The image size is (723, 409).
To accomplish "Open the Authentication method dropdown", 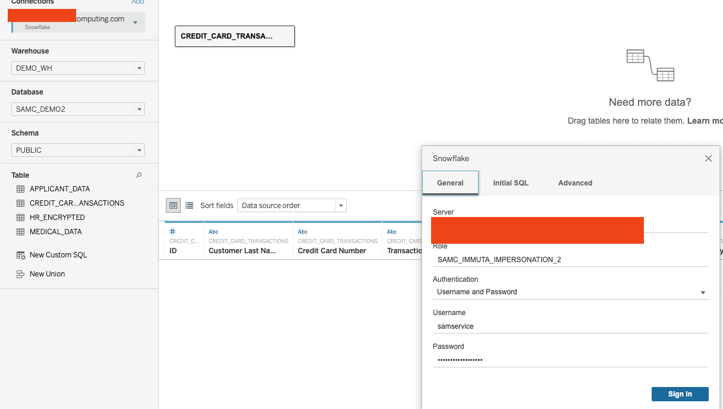I will [x=571, y=292].
